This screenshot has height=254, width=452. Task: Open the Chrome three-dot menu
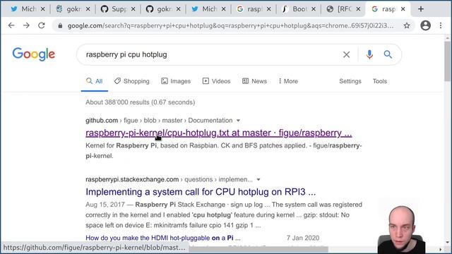click(441, 25)
